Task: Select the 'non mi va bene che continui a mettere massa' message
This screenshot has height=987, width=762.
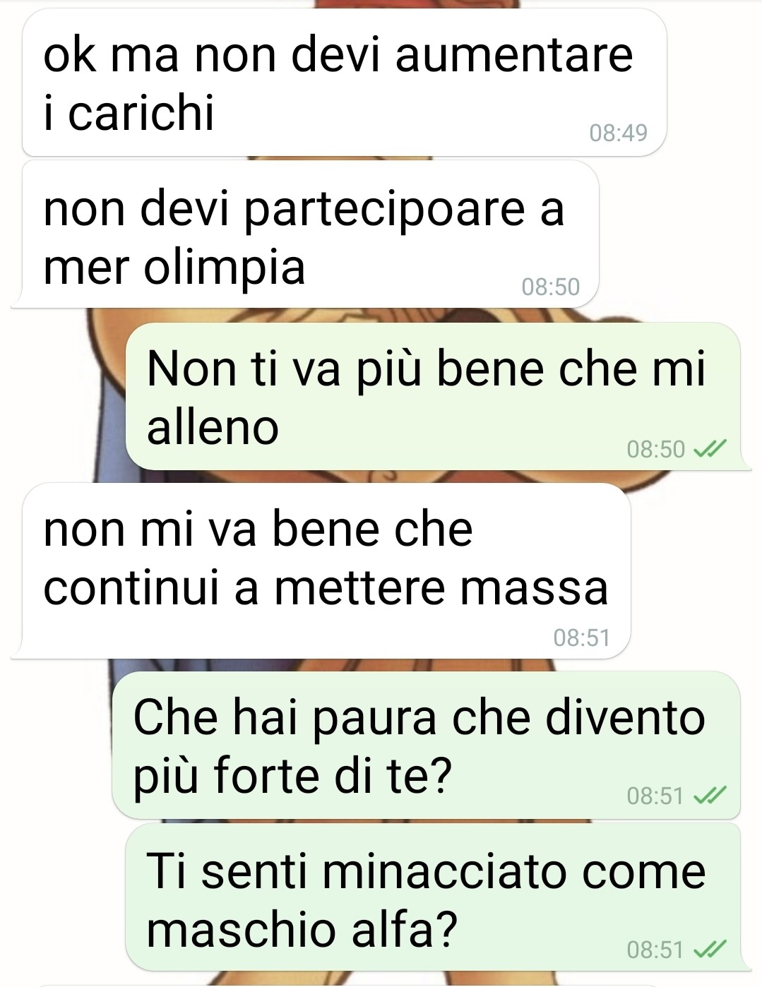Action: [326, 570]
